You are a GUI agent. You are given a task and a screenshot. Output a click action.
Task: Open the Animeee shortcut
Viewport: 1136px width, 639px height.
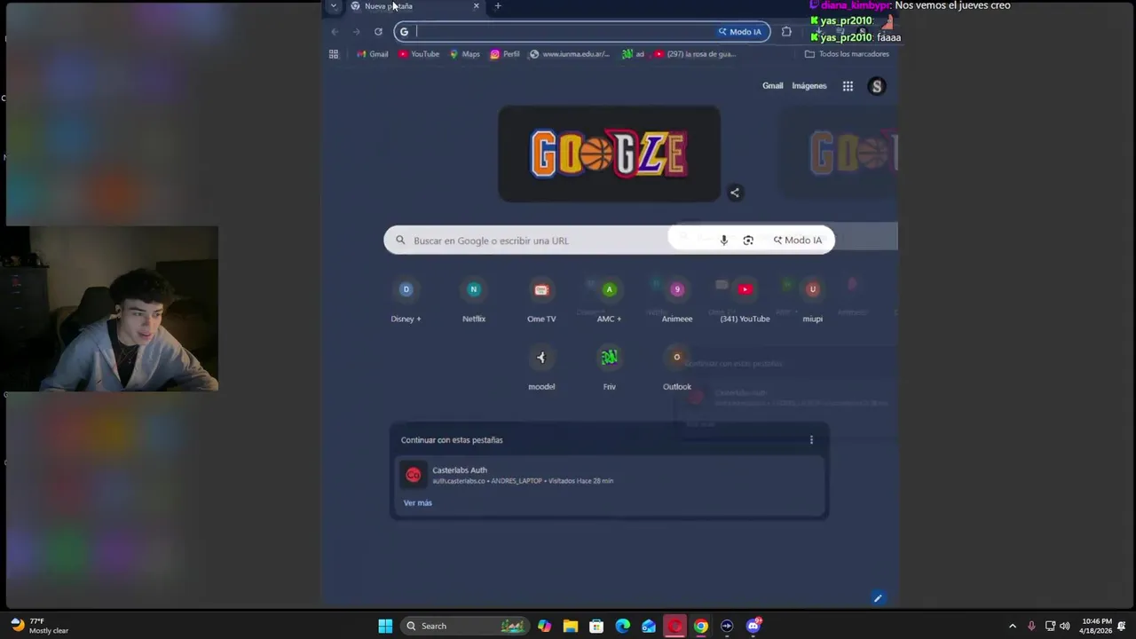tap(677, 301)
